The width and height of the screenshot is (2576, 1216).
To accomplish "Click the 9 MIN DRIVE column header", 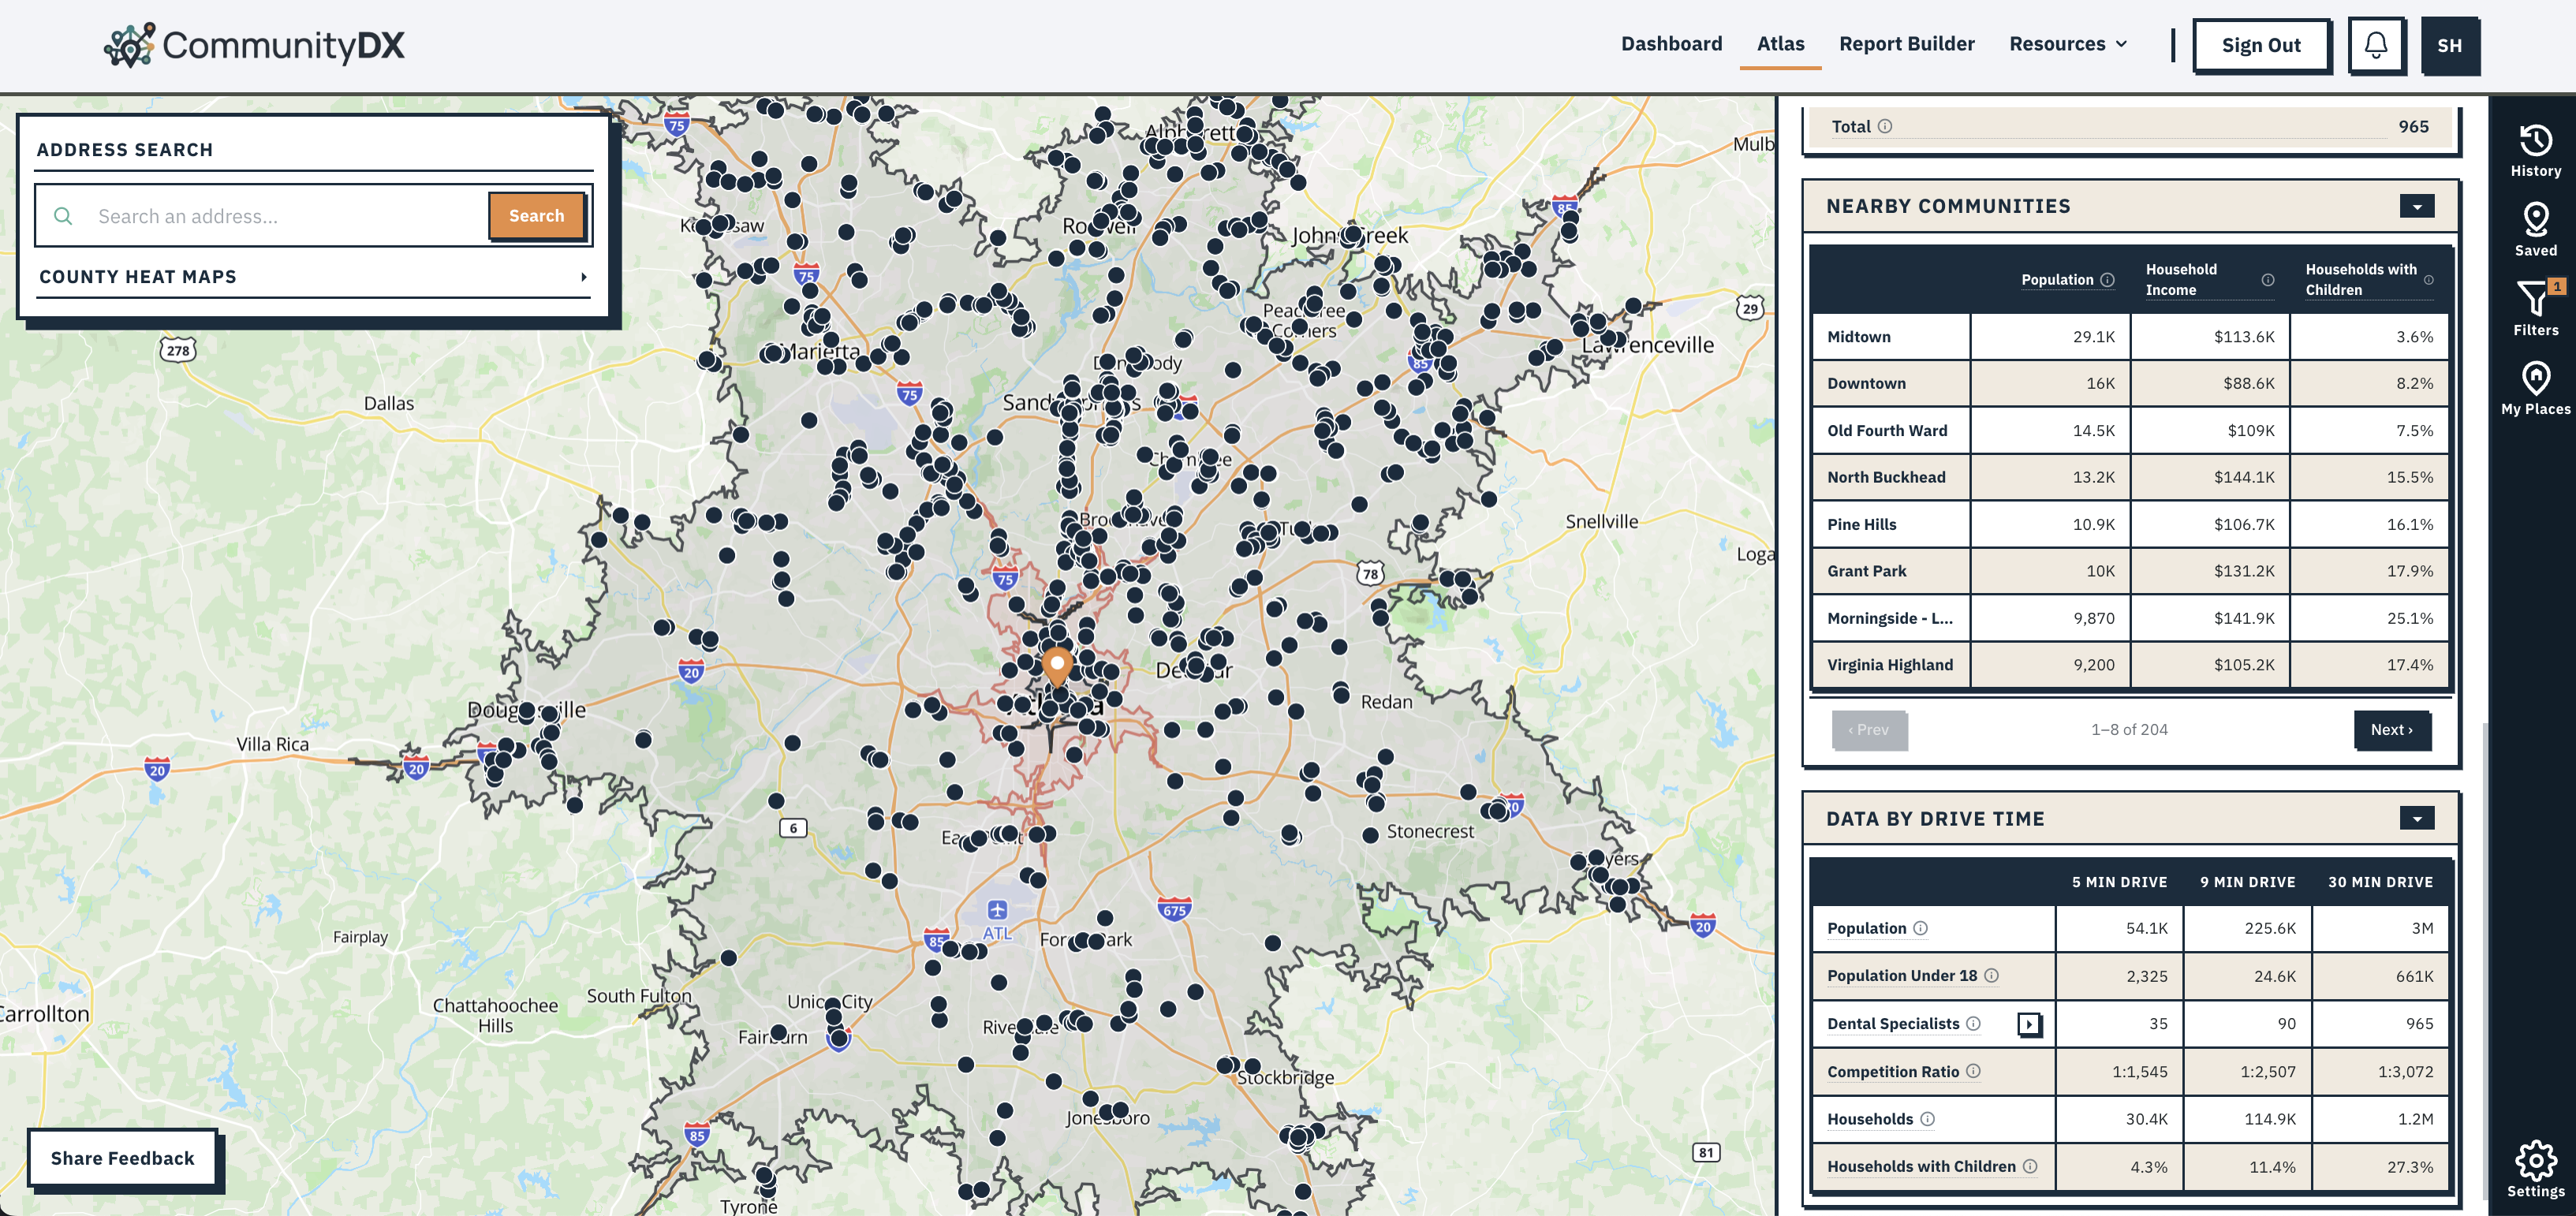I will [2247, 882].
